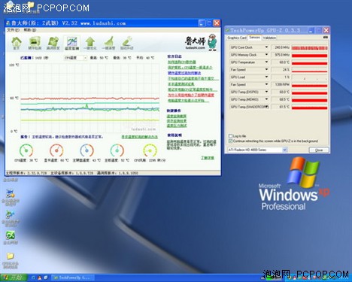The image size is (352, 282).
Task: Select the hardware detection toolbar icon
Action: [x=35, y=43]
